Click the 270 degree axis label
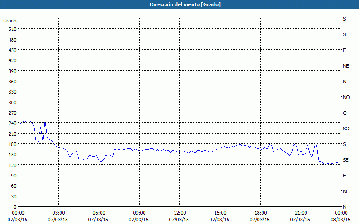 [x=13, y=113]
